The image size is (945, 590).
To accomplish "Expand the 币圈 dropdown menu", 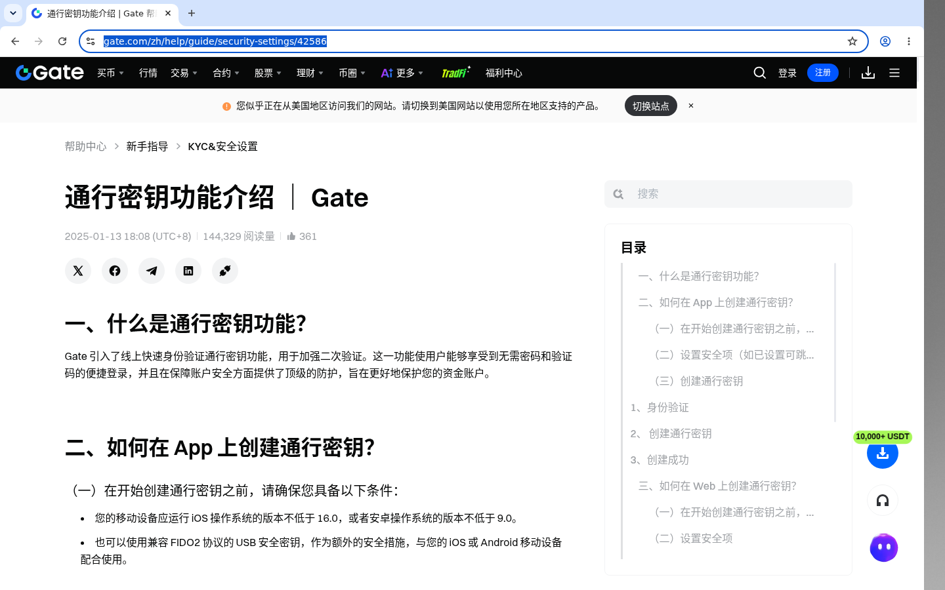I will [352, 73].
